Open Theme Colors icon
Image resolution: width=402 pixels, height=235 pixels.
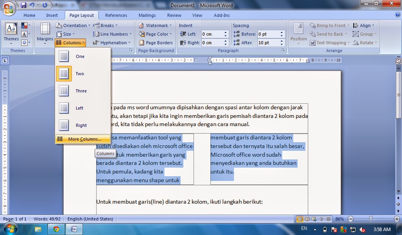tap(26, 25)
